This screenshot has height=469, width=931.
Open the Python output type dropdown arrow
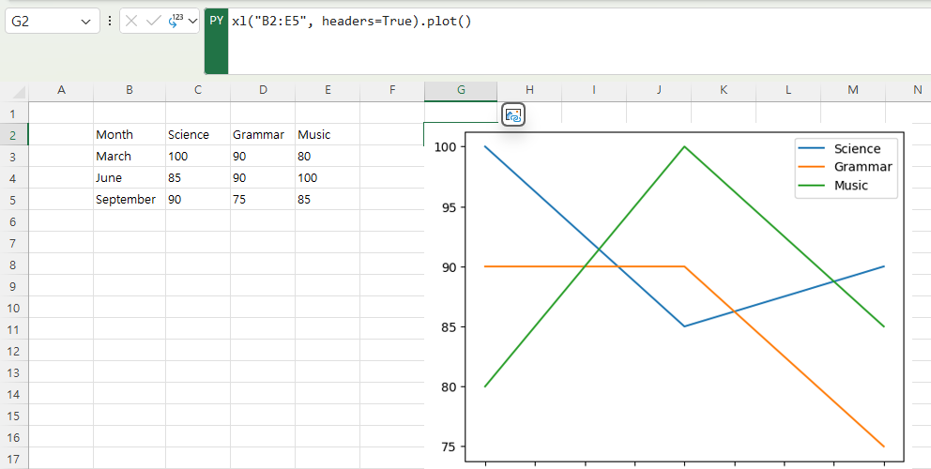pos(193,22)
